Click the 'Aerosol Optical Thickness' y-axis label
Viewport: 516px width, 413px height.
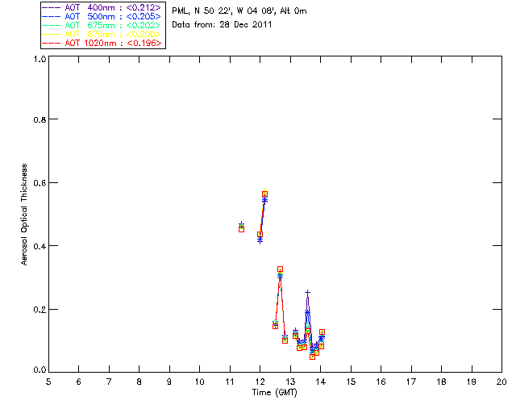pos(24,215)
